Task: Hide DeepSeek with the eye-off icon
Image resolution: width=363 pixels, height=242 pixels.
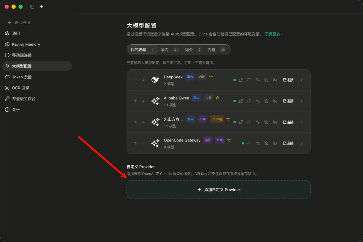Action: (x=275, y=80)
